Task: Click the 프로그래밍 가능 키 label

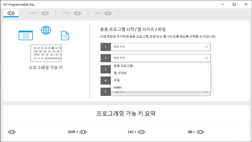Action: [46, 67]
